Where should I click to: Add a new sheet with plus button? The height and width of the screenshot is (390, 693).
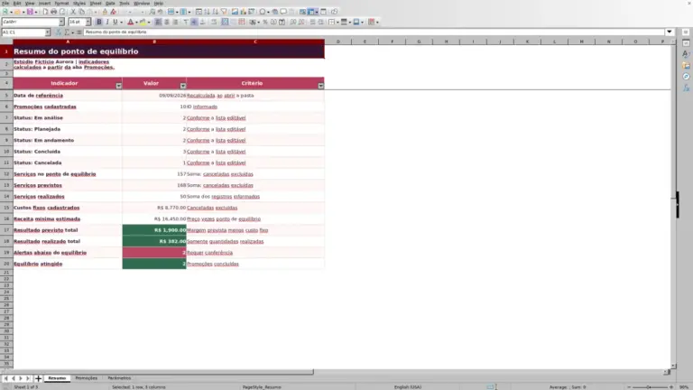[38, 378]
